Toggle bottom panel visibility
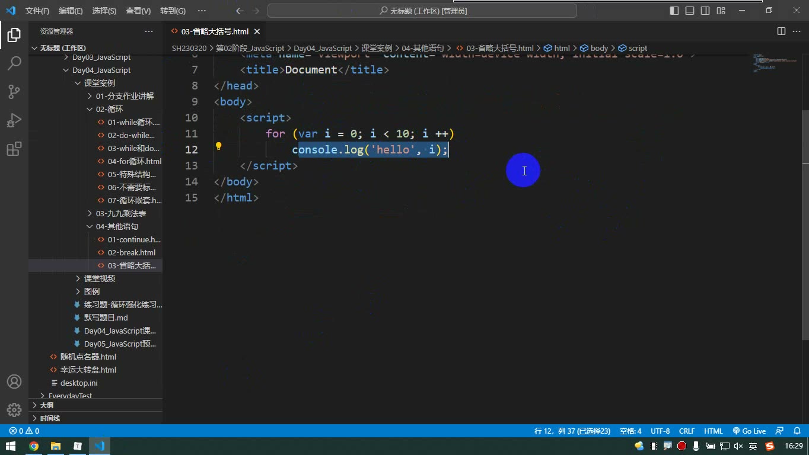 690,11
